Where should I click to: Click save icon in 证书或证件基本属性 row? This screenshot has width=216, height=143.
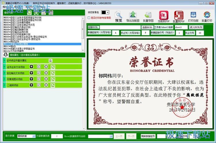(51, 61)
